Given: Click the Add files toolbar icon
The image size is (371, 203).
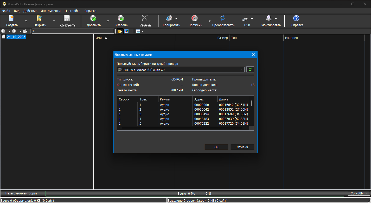Looking at the screenshot, I should point(93,18).
